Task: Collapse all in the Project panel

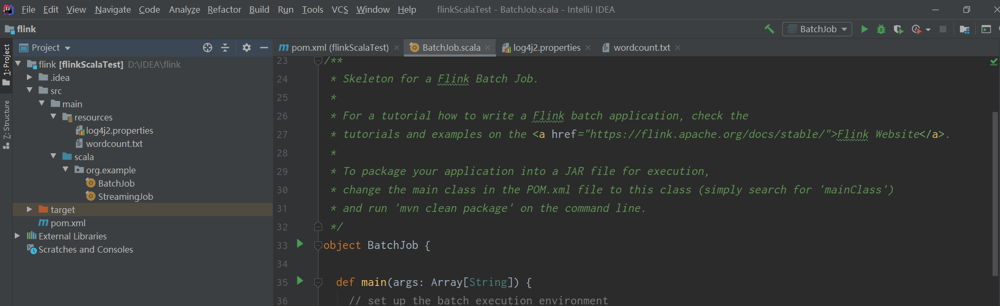Action: 225,48
